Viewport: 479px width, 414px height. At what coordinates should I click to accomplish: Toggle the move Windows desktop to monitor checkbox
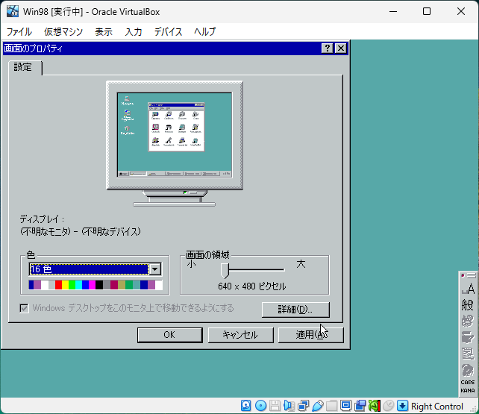[25, 308]
